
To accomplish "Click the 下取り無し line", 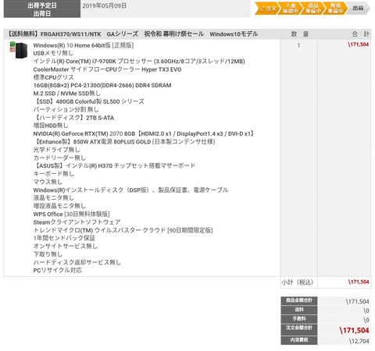I will point(48,254).
